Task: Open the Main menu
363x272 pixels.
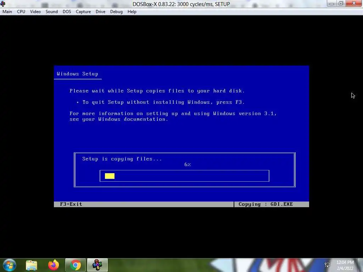Action: 7,12
